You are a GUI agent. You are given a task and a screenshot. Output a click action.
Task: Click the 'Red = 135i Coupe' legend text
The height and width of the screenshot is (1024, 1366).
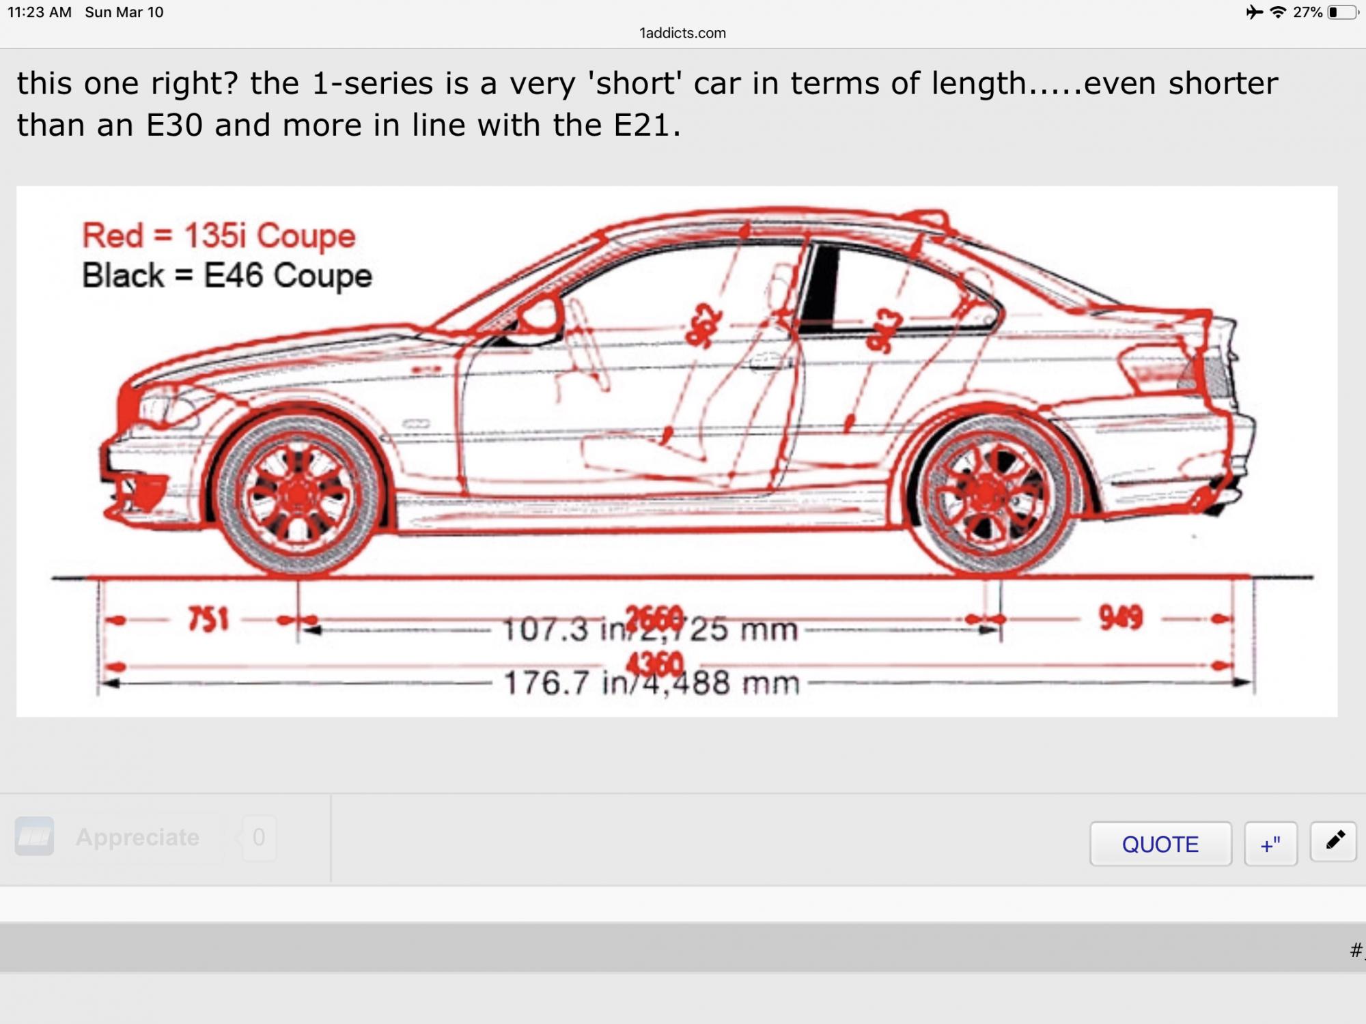219,236
